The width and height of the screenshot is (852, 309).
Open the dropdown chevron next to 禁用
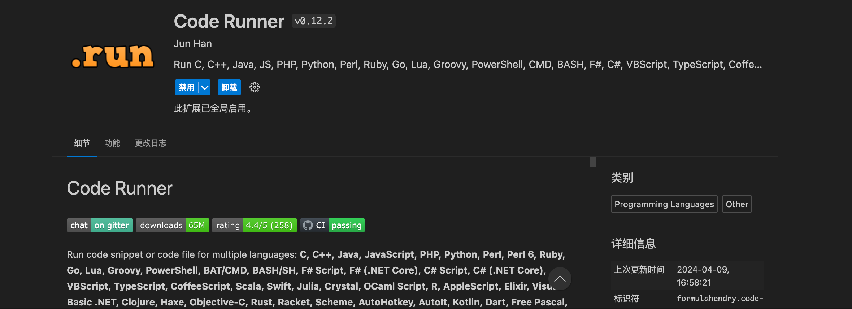click(204, 87)
